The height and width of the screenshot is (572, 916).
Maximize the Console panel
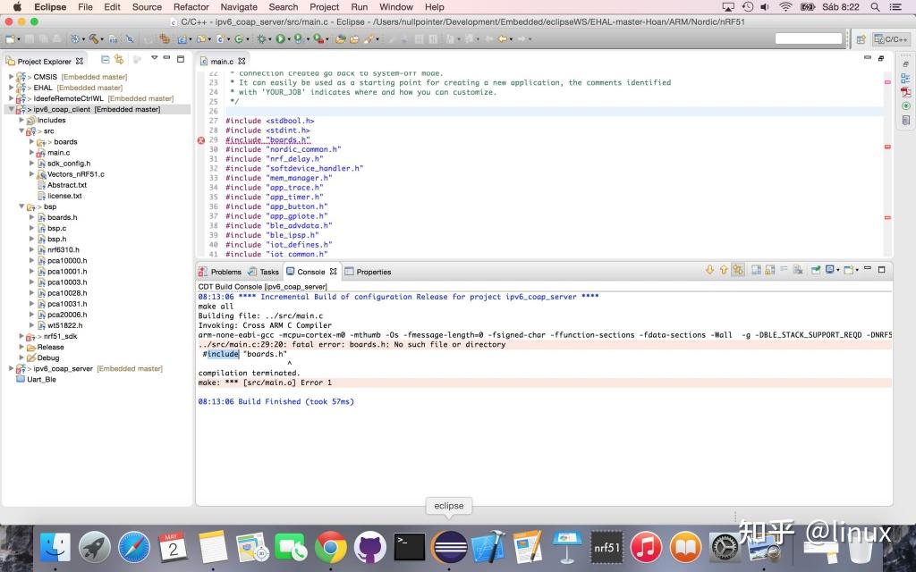click(x=881, y=270)
